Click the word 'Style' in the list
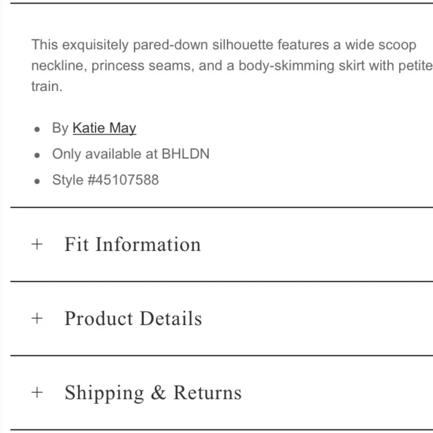The image size is (433, 433). click(x=68, y=180)
